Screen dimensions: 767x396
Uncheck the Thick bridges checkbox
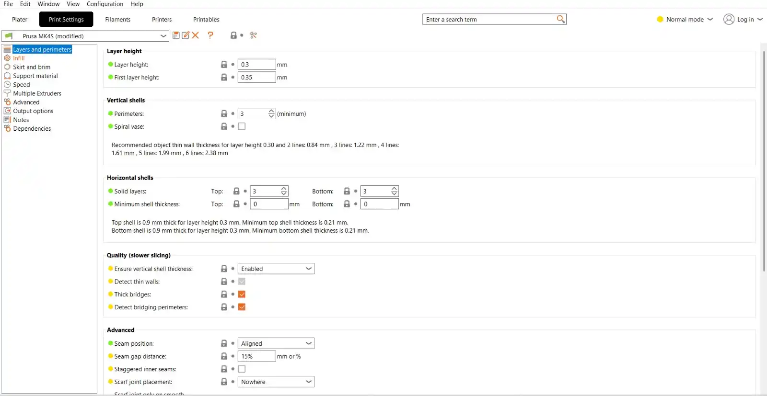point(242,294)
